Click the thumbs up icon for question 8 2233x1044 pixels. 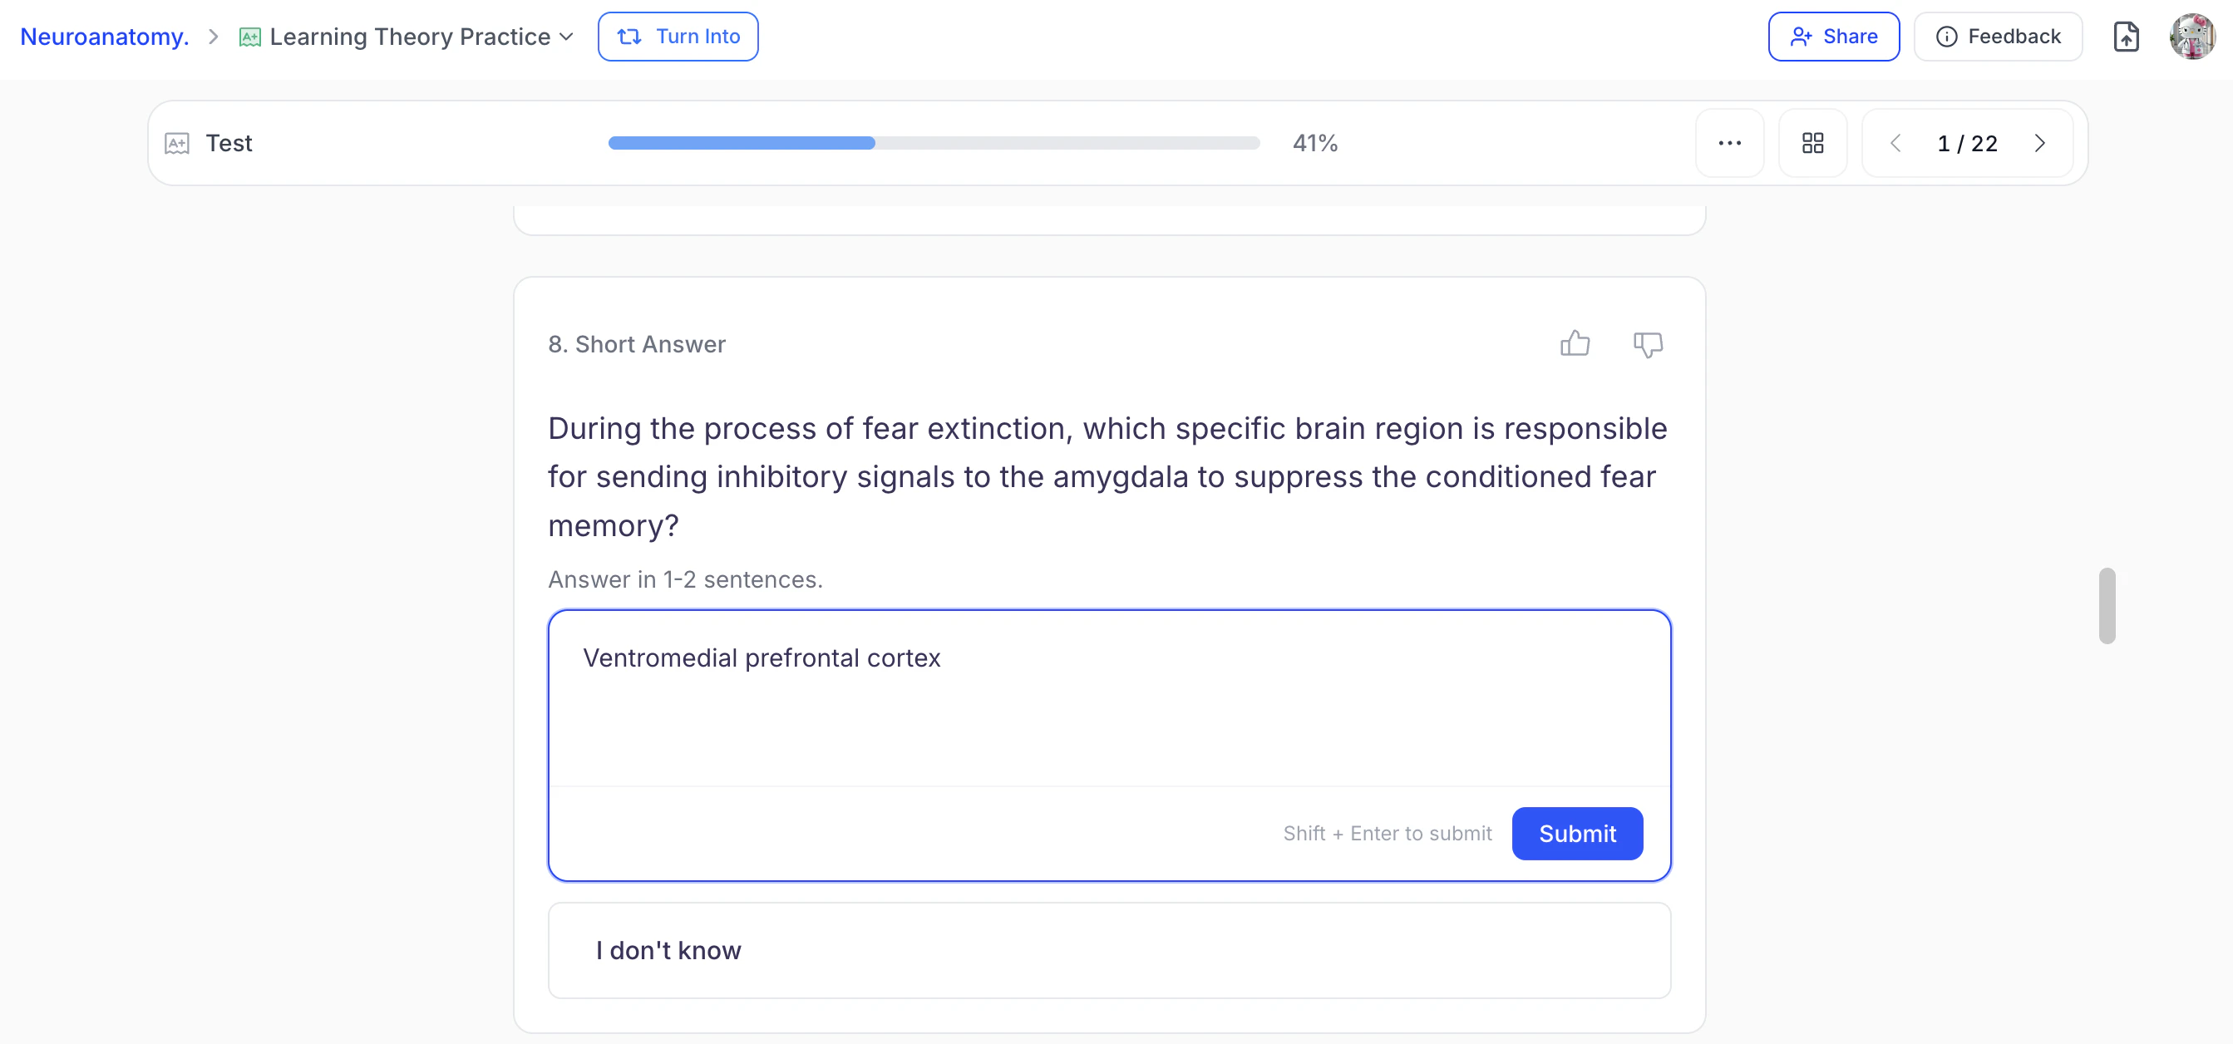coord(1575,344)
